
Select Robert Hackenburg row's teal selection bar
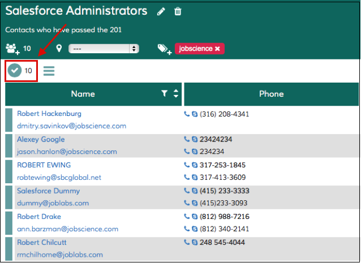[x=8, y=120]
